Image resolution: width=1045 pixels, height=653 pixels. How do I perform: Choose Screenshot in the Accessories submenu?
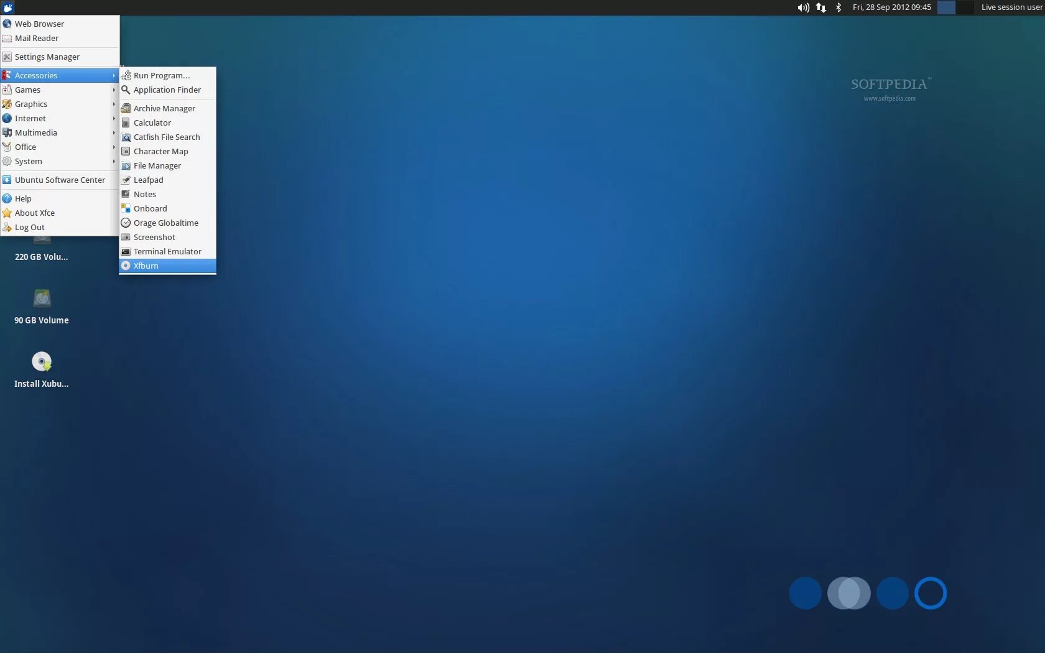point(168,237)
